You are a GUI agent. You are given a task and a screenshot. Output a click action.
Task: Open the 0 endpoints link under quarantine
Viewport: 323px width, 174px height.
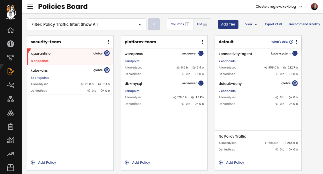click(x=40, y=61)
